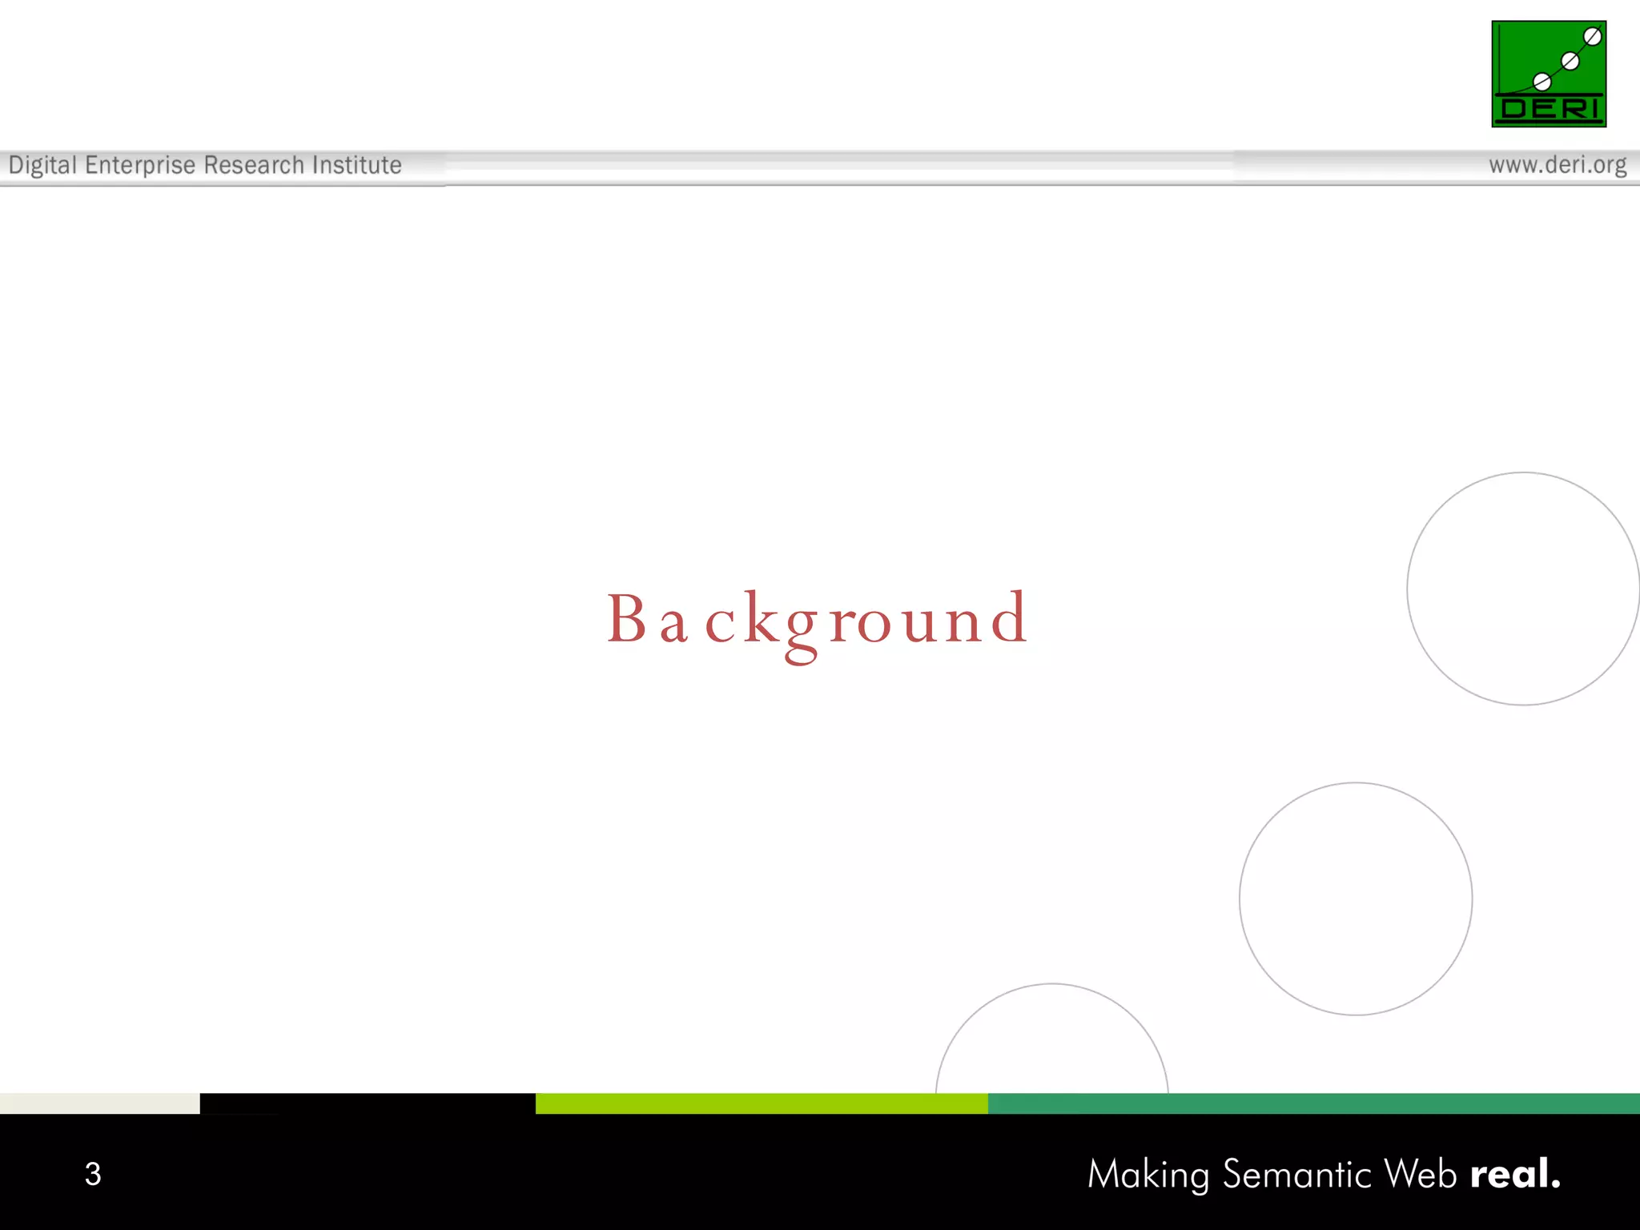Click the word Semantic in footer tagline
Viewport: 1640px width, 1230px height.
click(1297, 1175)
